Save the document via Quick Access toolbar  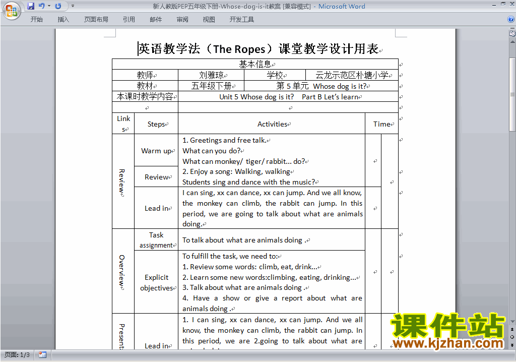click(31, 6)
